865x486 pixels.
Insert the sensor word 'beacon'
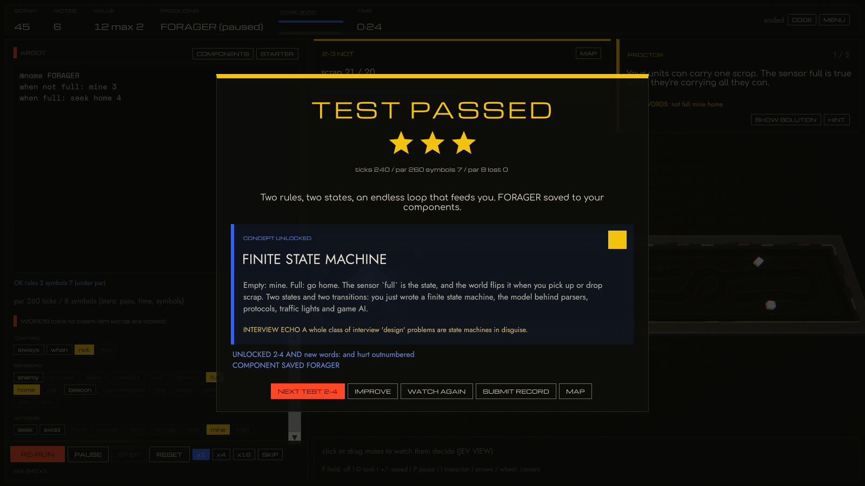point(80,390)
